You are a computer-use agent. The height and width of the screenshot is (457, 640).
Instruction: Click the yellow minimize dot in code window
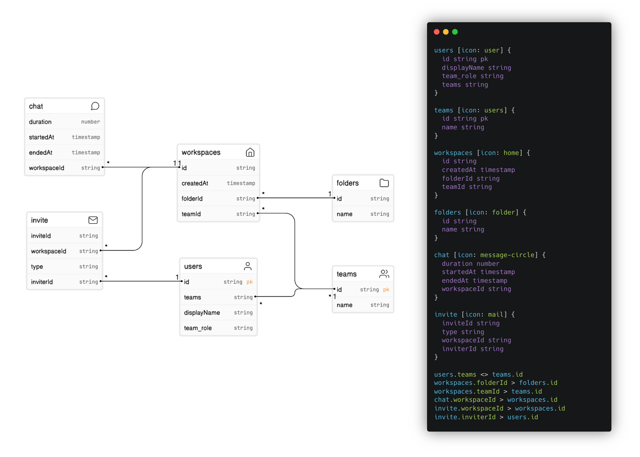(x=446, y=32)
